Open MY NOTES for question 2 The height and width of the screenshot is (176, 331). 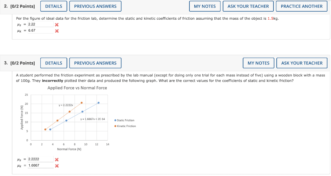tap(205, 6)
